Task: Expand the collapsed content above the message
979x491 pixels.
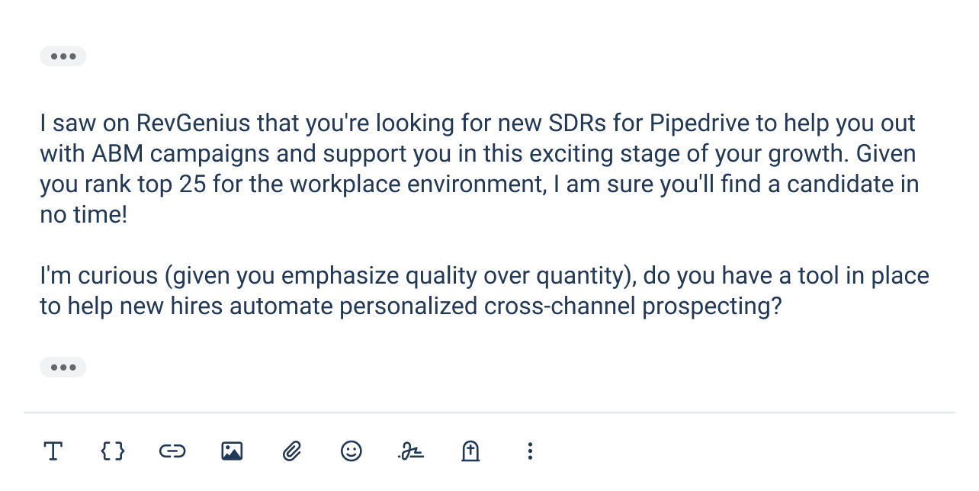Action: [63, 56]
